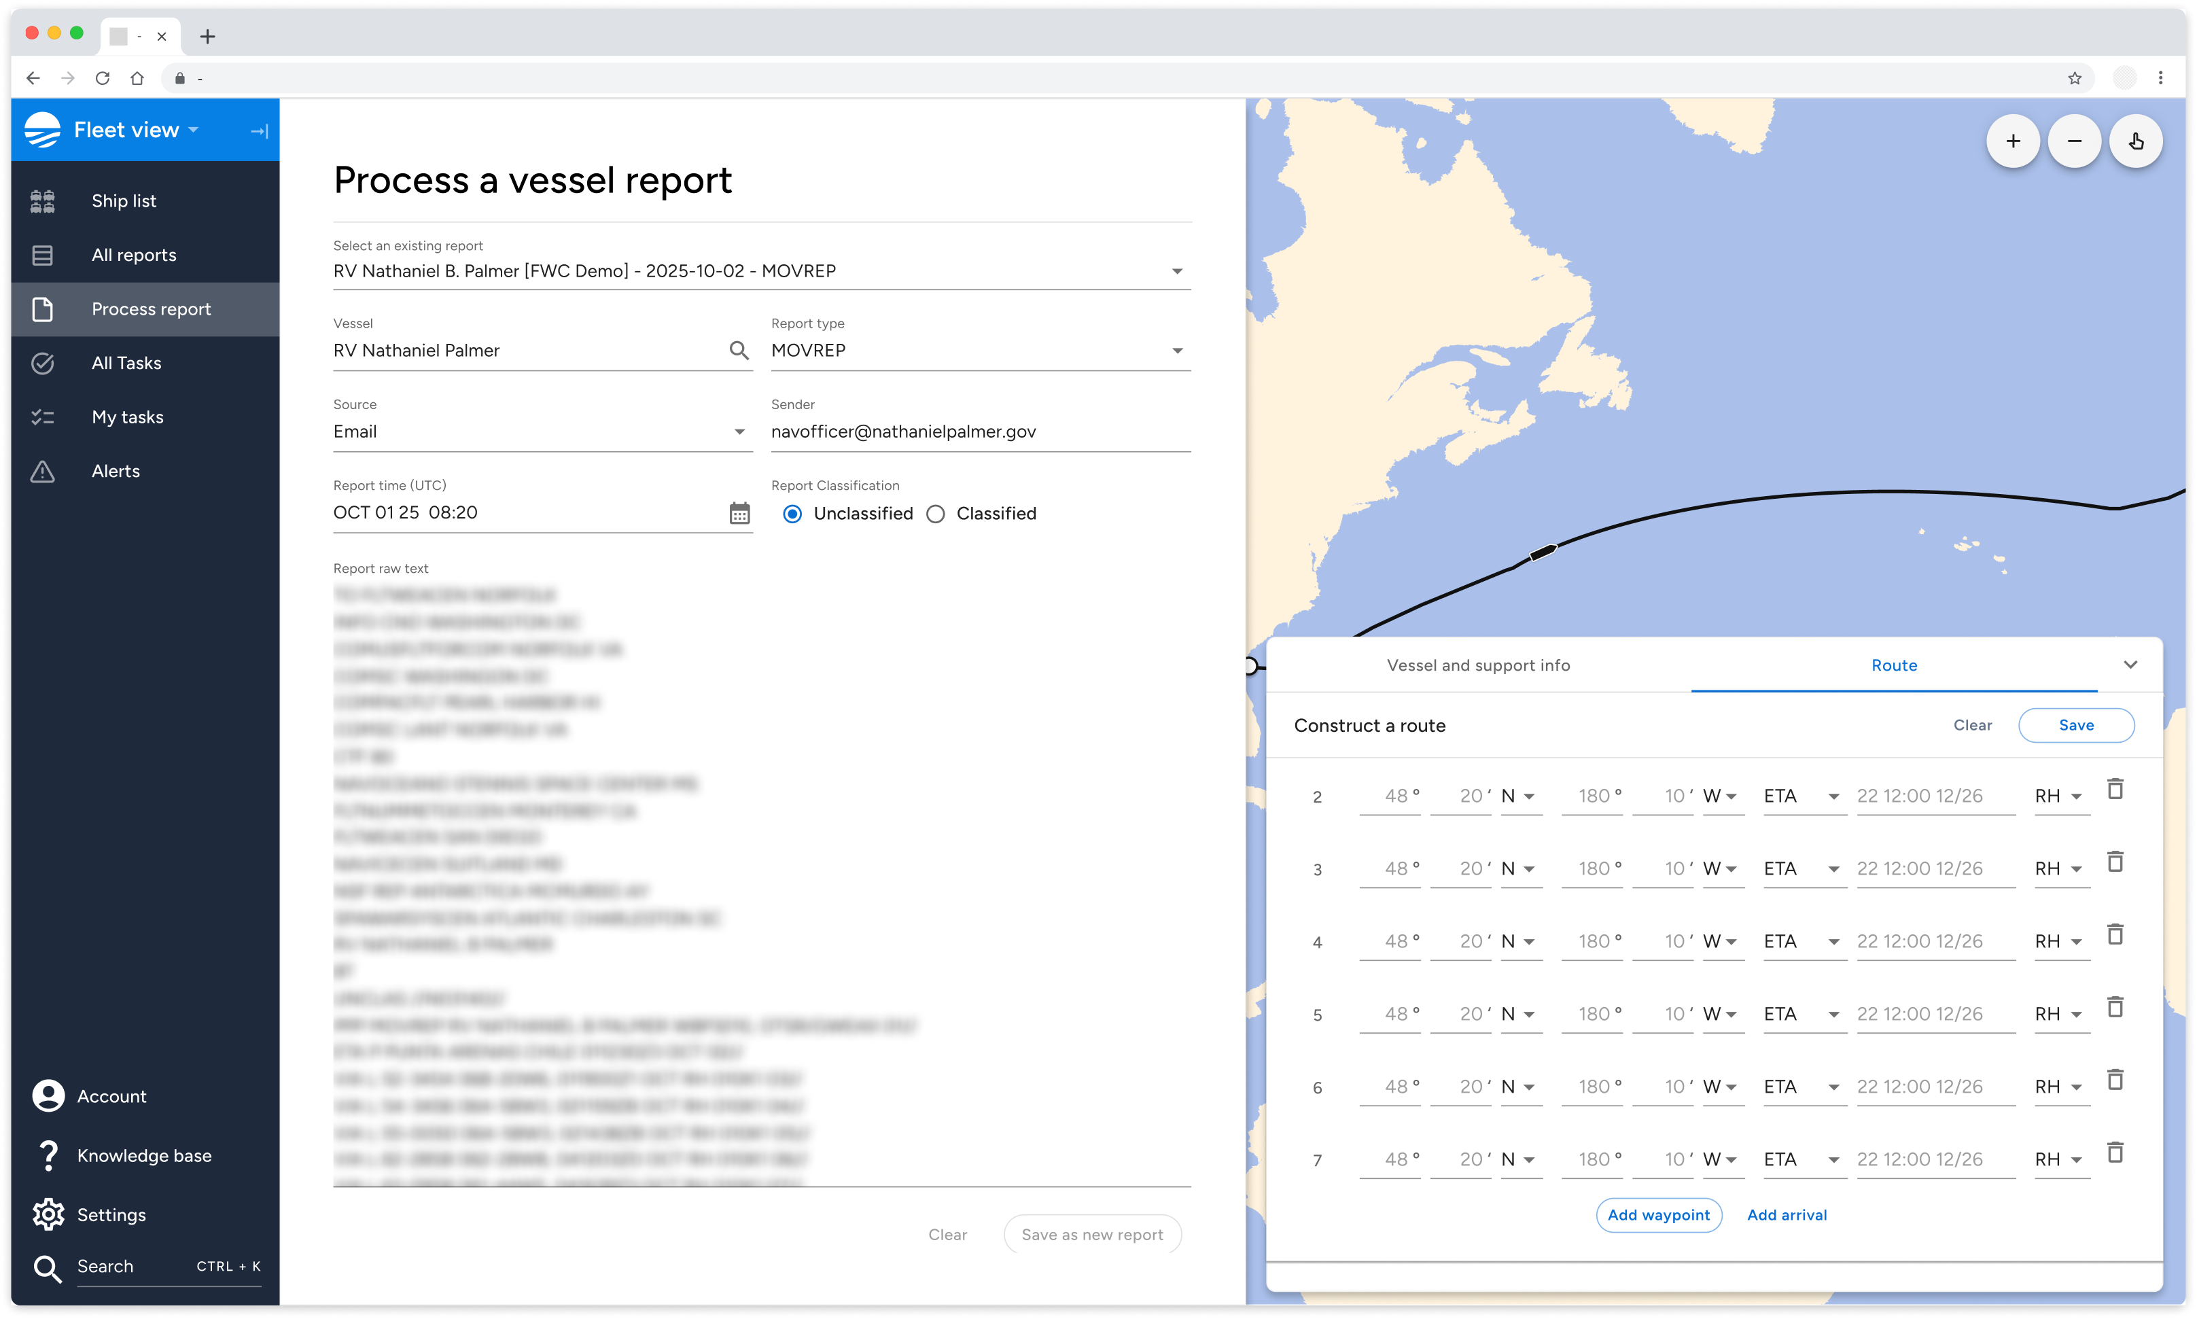Collapse the route panel with the chevron
2197x1319 pixels.
coord(2130,665)
